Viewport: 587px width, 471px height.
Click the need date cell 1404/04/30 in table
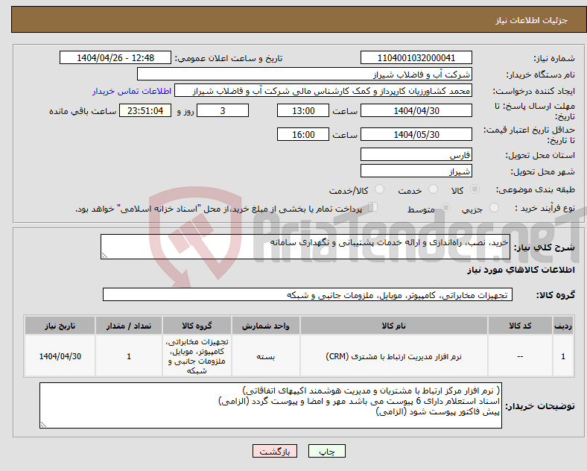click(x=60, y=356)
